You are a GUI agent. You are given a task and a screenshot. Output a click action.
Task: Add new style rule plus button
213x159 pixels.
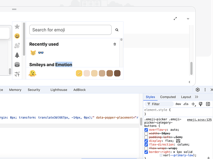click(x=194, y=104)
